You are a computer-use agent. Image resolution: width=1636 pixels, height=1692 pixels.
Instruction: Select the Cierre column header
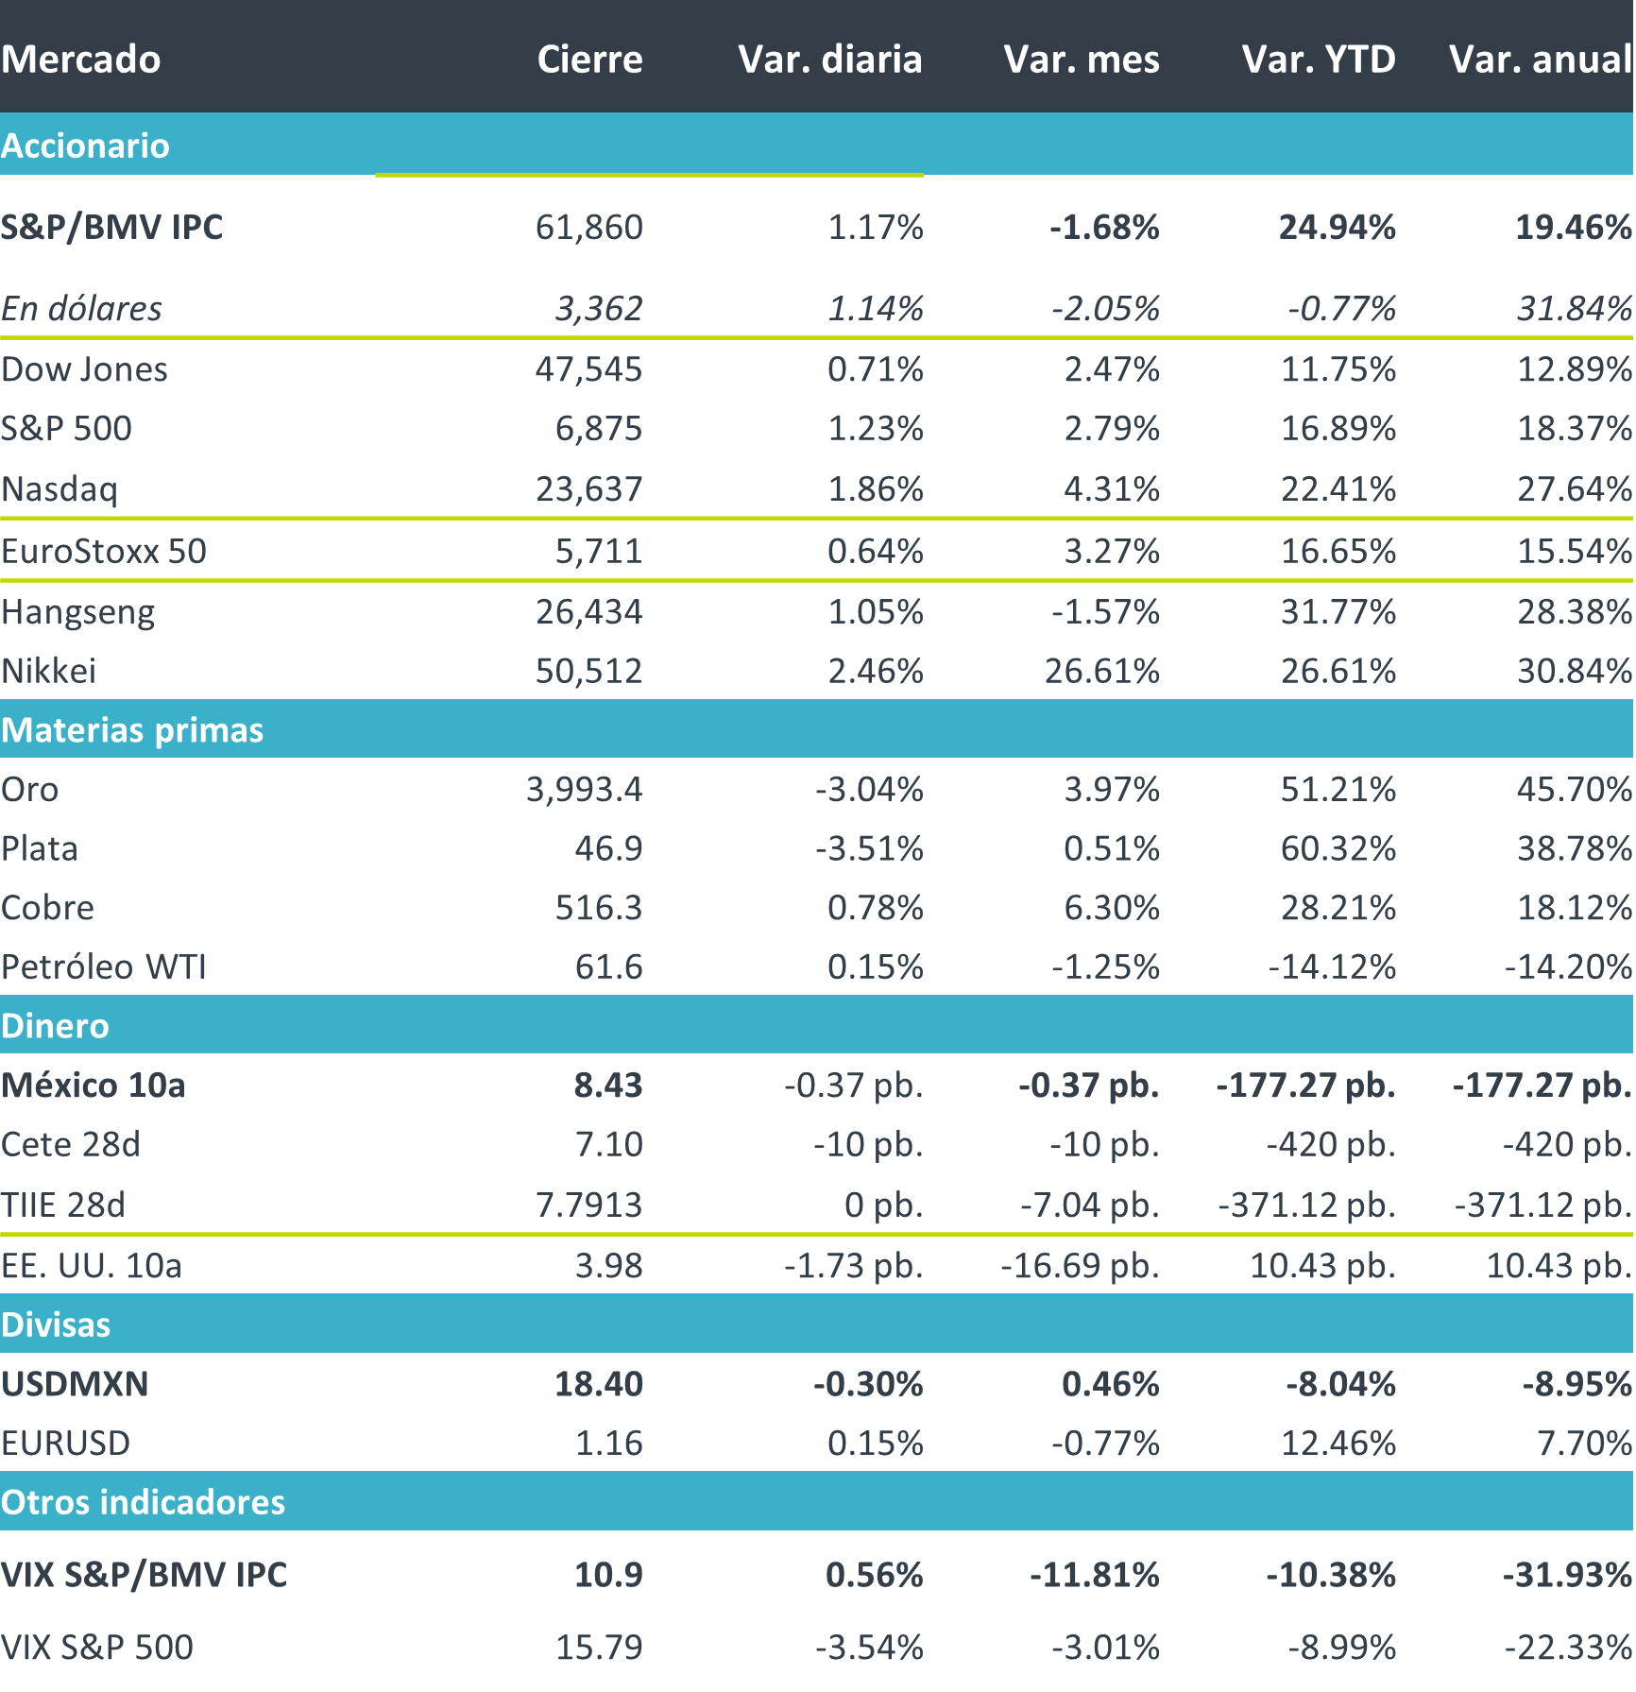coord(589,60)
